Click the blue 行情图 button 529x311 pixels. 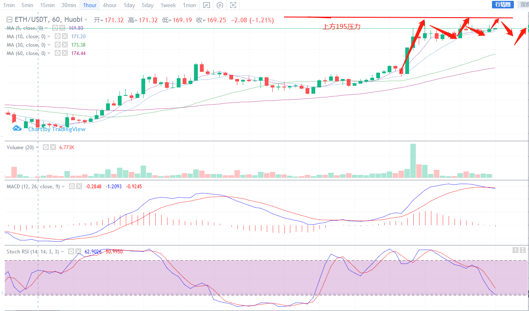point(502,5)
